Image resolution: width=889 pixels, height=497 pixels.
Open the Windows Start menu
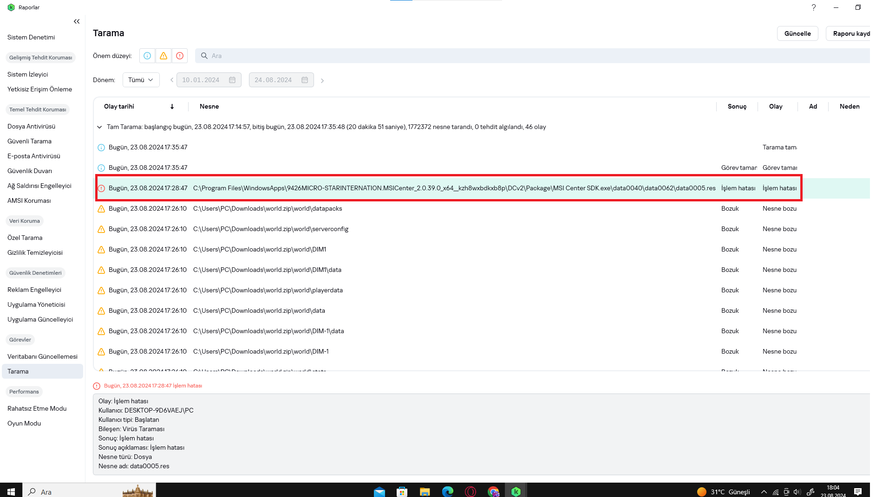pyautogui.click(x=11, y=491)
